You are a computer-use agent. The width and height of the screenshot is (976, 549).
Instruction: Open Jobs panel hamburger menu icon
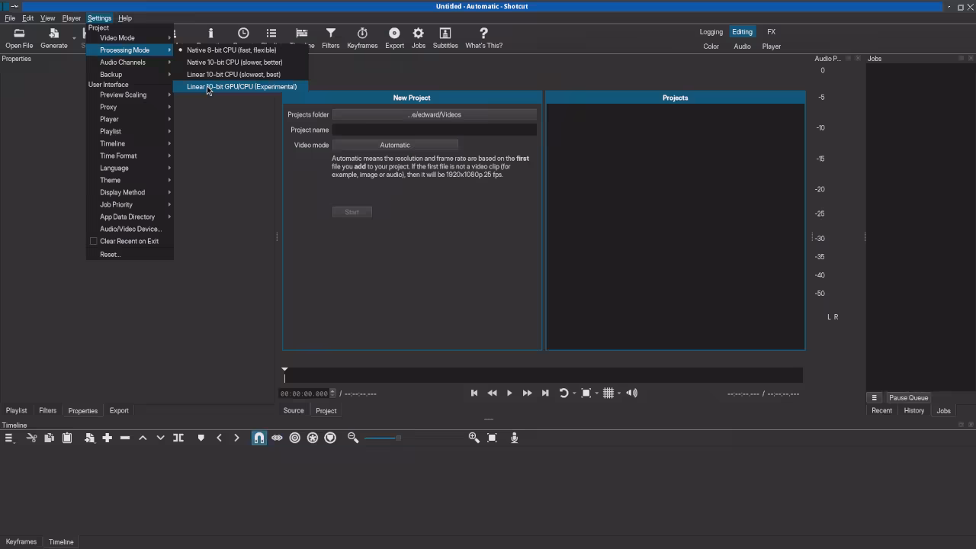(875, 398)
